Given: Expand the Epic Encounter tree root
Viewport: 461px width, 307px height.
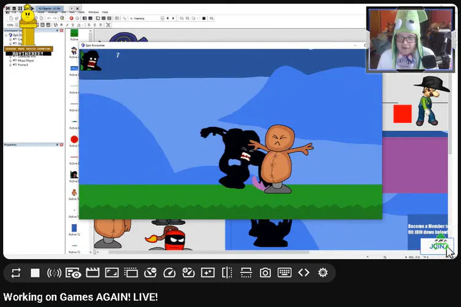Looking at the screenshot, I should pyautogui.click(x=6, y=35).
